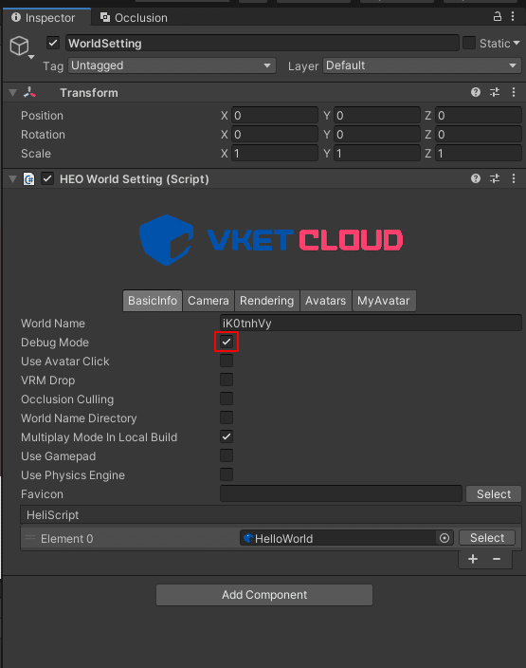Click the Add Component button

(264, 595)
